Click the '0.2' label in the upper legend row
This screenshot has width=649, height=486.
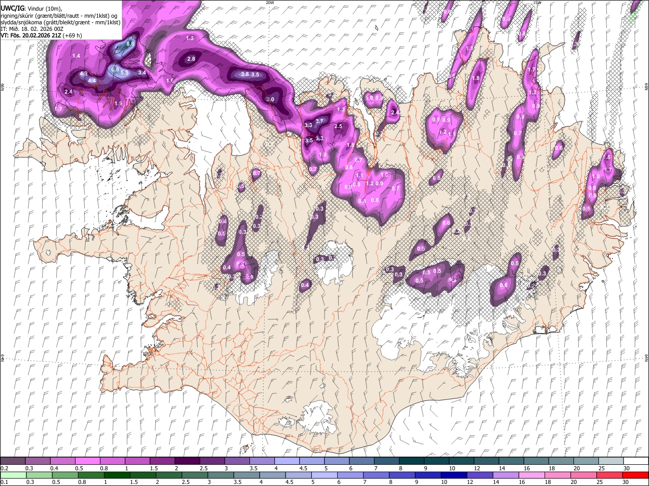(x=4, y=468)
